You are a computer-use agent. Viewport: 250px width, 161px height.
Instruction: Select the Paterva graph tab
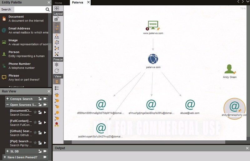[x=77, y=2]
